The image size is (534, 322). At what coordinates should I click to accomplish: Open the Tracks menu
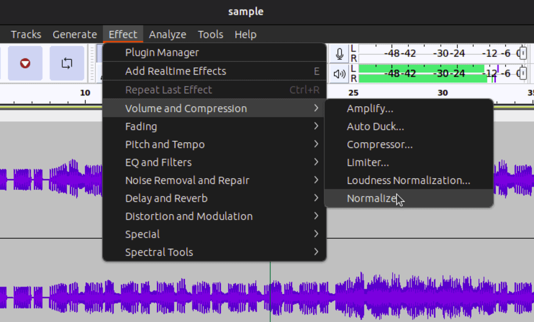26,34
